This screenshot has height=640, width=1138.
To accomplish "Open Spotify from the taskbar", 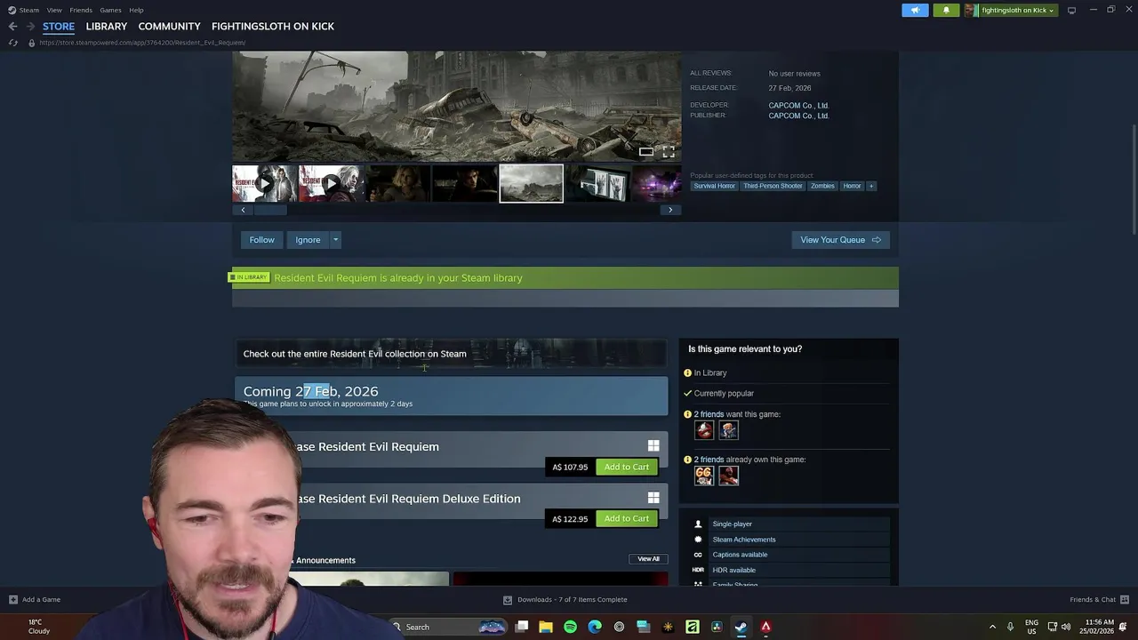I will pos(570,627).
